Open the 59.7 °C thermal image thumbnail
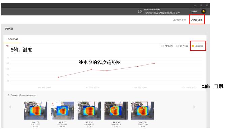The width and height of the screenshot is (225, 130). click(143, 110)
